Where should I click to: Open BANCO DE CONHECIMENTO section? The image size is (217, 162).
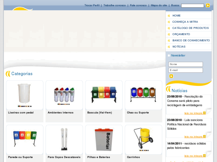click(191, 40)
